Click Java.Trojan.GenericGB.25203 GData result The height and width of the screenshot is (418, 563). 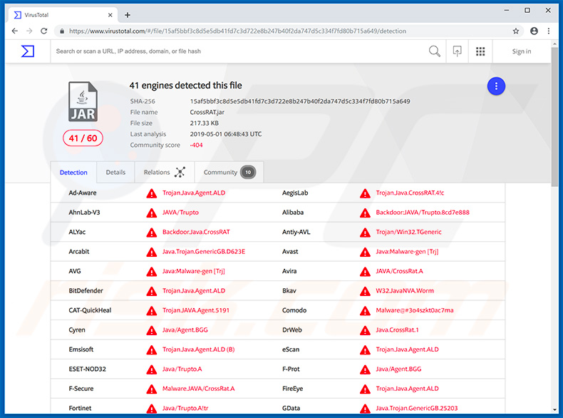pyautogui.click(x=417, y=408)
